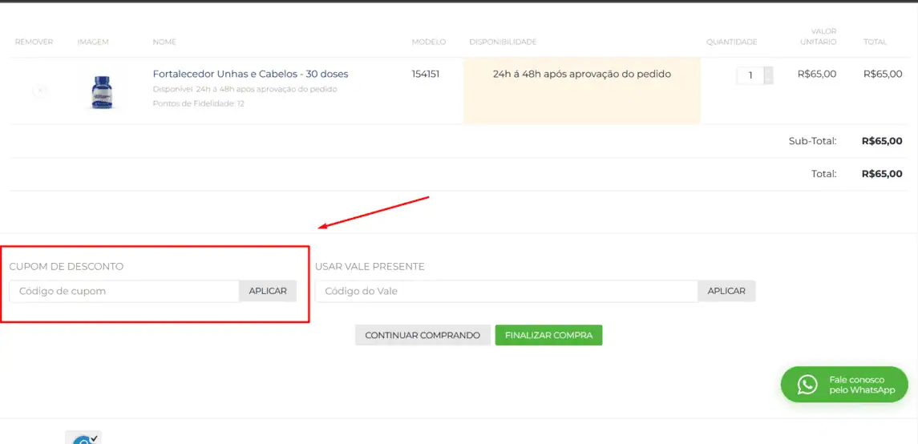The image size is (918, 444).
Task: Click the Código de cupom input field
Action: [124, 291]
